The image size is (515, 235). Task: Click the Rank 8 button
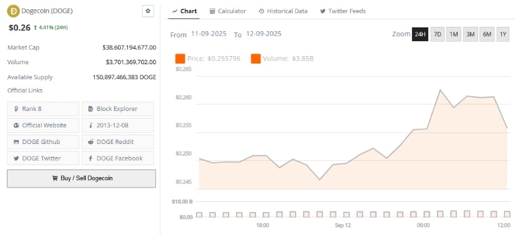coord(43,108)
